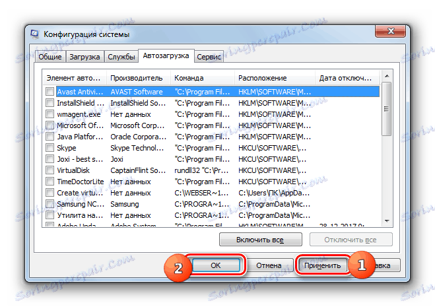Image resolution: width=435 pixels, height=307 pixels.
Task: Click the Microsoft Corp... manufacturer cell
Action: (137, 125)
